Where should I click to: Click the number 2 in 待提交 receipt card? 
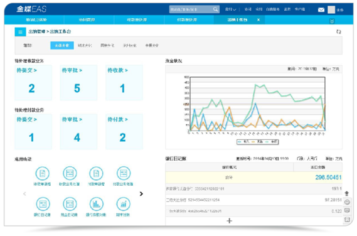[31, 88]
